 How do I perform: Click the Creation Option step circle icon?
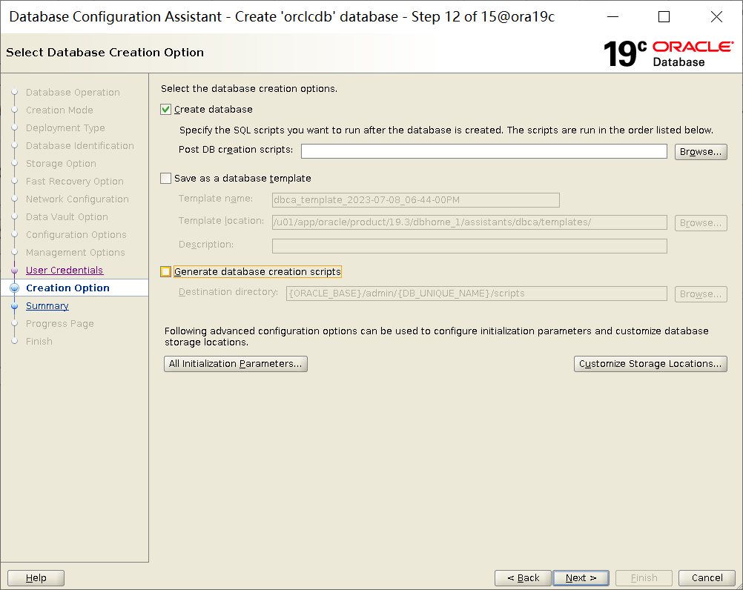tap(14, 288)
